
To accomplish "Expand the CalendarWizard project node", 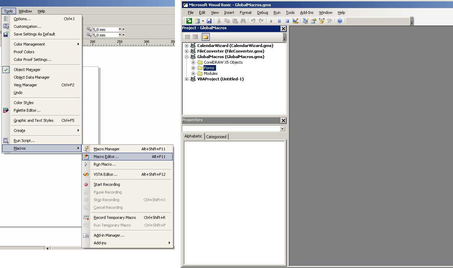I will 187,46.
